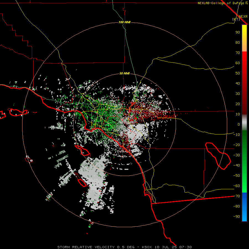The image size is (249, 249).
Task: Click the 10 value on velocity scale
Action: click(238, 114)
